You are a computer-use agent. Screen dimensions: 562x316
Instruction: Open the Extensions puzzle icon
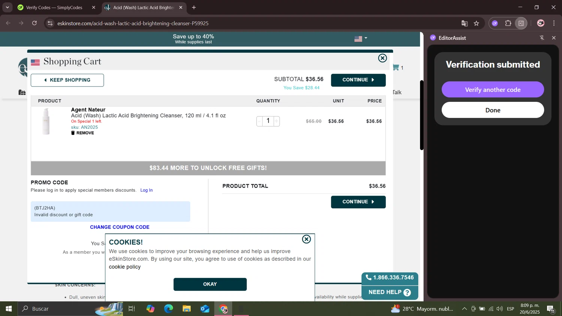[x=508, y=23]
